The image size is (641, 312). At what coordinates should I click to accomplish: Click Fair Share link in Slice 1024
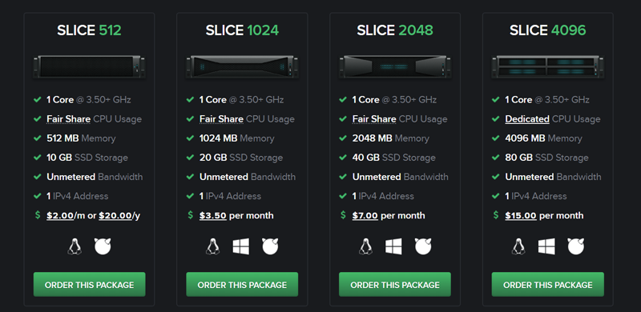tap(221, 119)
